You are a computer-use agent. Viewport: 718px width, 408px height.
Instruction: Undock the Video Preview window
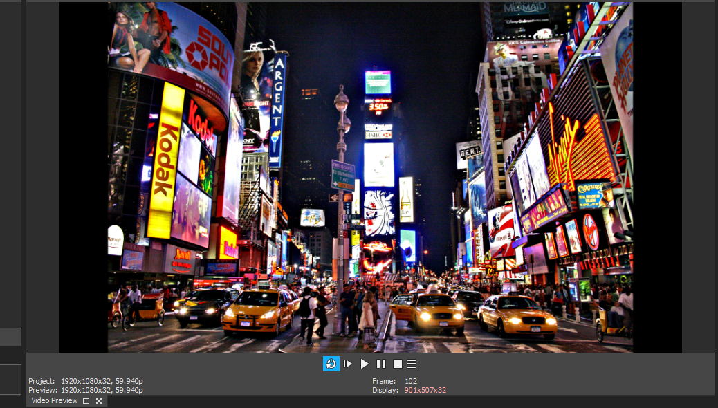[x=86, y=400]
